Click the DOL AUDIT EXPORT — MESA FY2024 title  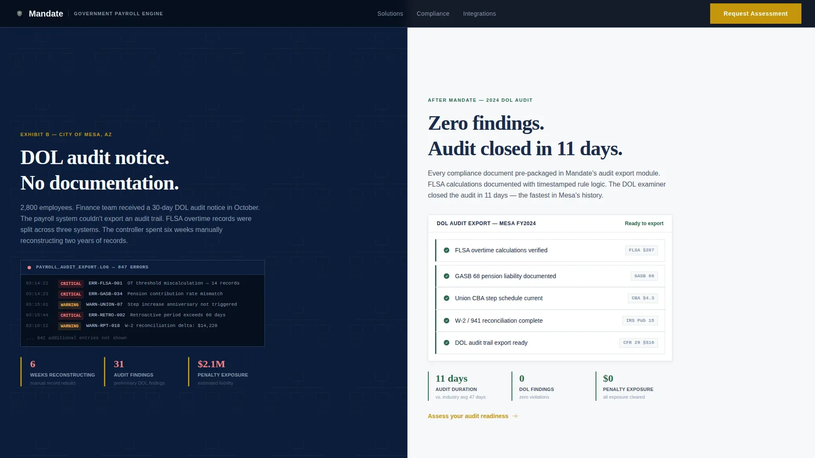pos(486,223)
